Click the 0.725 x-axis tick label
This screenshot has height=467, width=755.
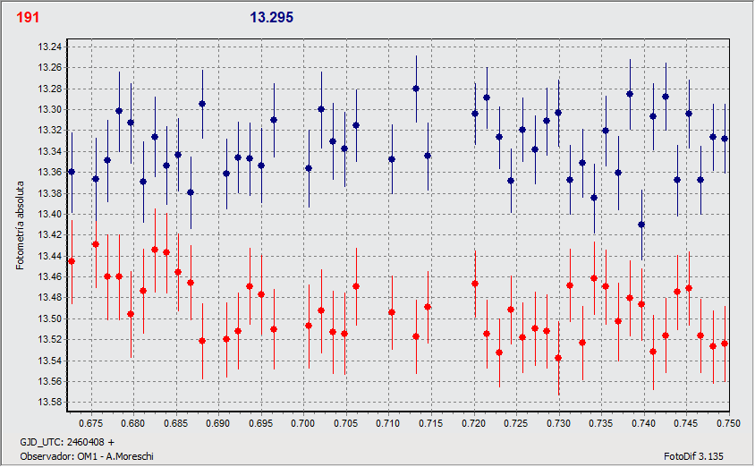515,424
